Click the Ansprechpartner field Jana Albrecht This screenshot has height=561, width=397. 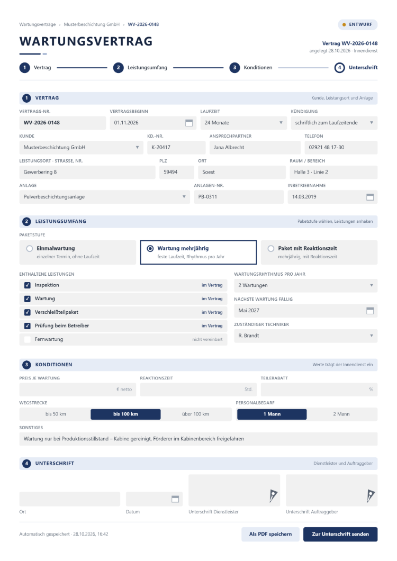(255, 148)
